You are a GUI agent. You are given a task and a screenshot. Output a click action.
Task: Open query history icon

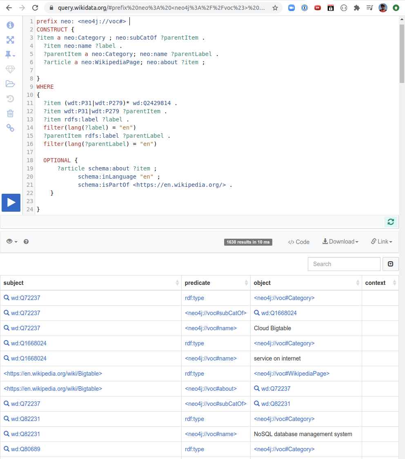[x=10, y=99]
